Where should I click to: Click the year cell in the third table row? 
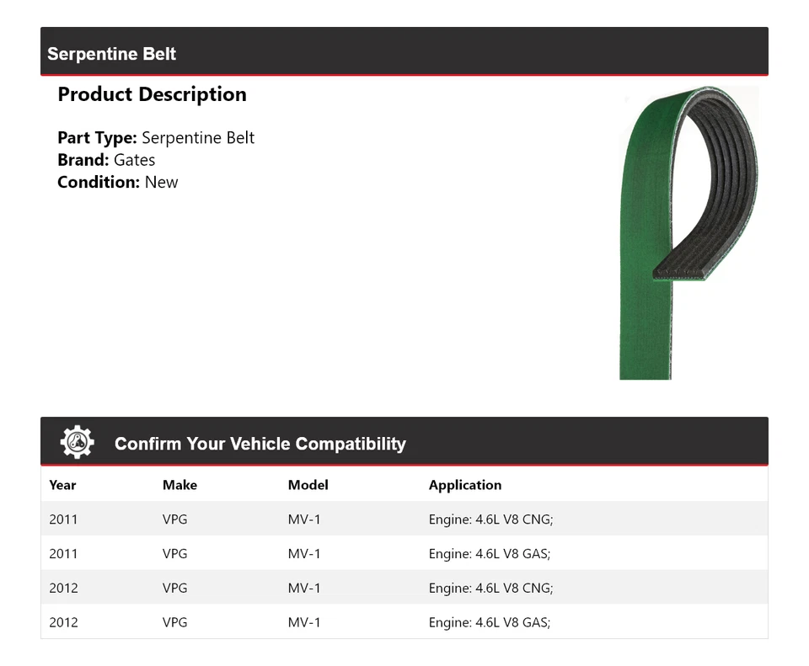tap(63, 588)
